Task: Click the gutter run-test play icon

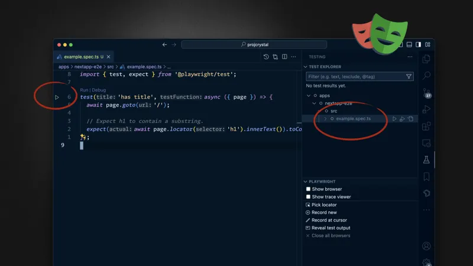Action: (57, 97)
